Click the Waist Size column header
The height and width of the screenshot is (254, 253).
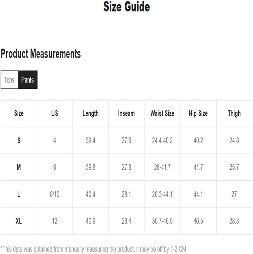point(162,113)
